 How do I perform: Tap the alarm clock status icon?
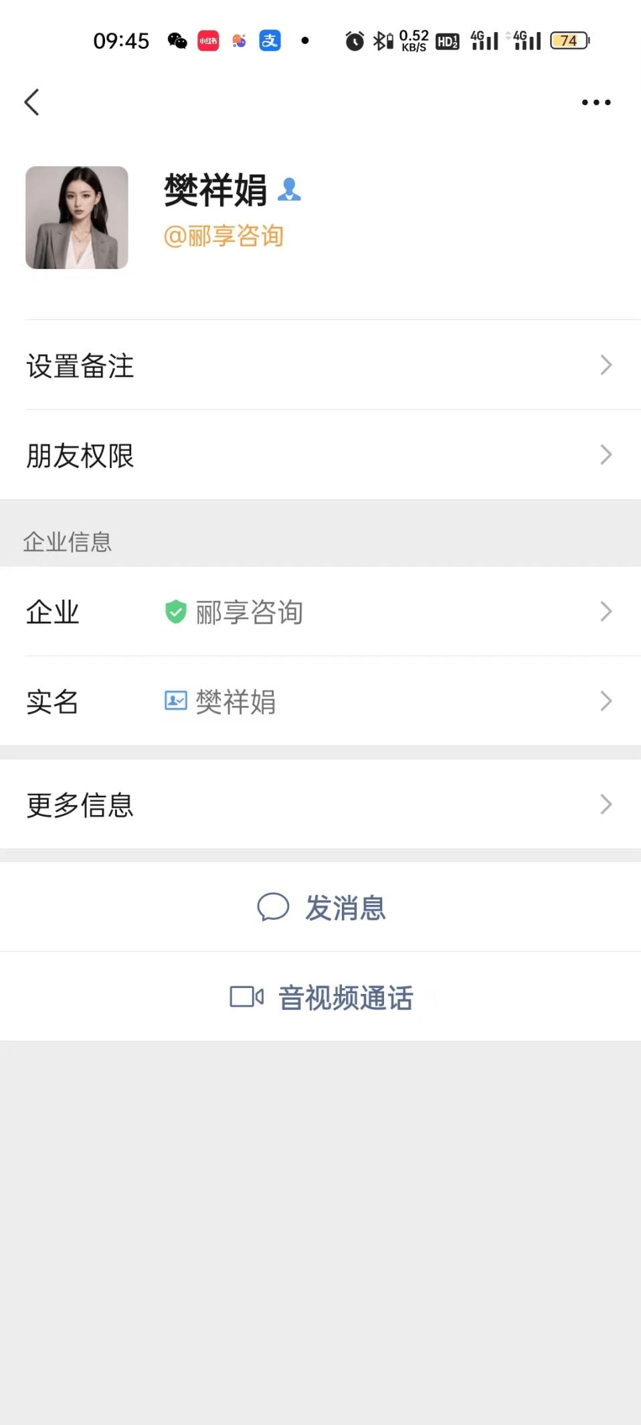355,41
